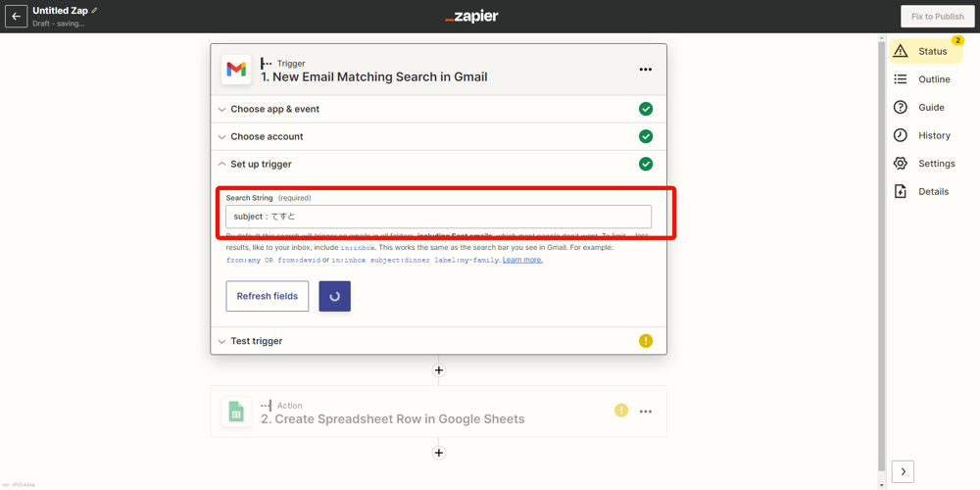Expand the Choose account section
The width and height of the screenshot is (980, 490).
[x=438, y=136]
